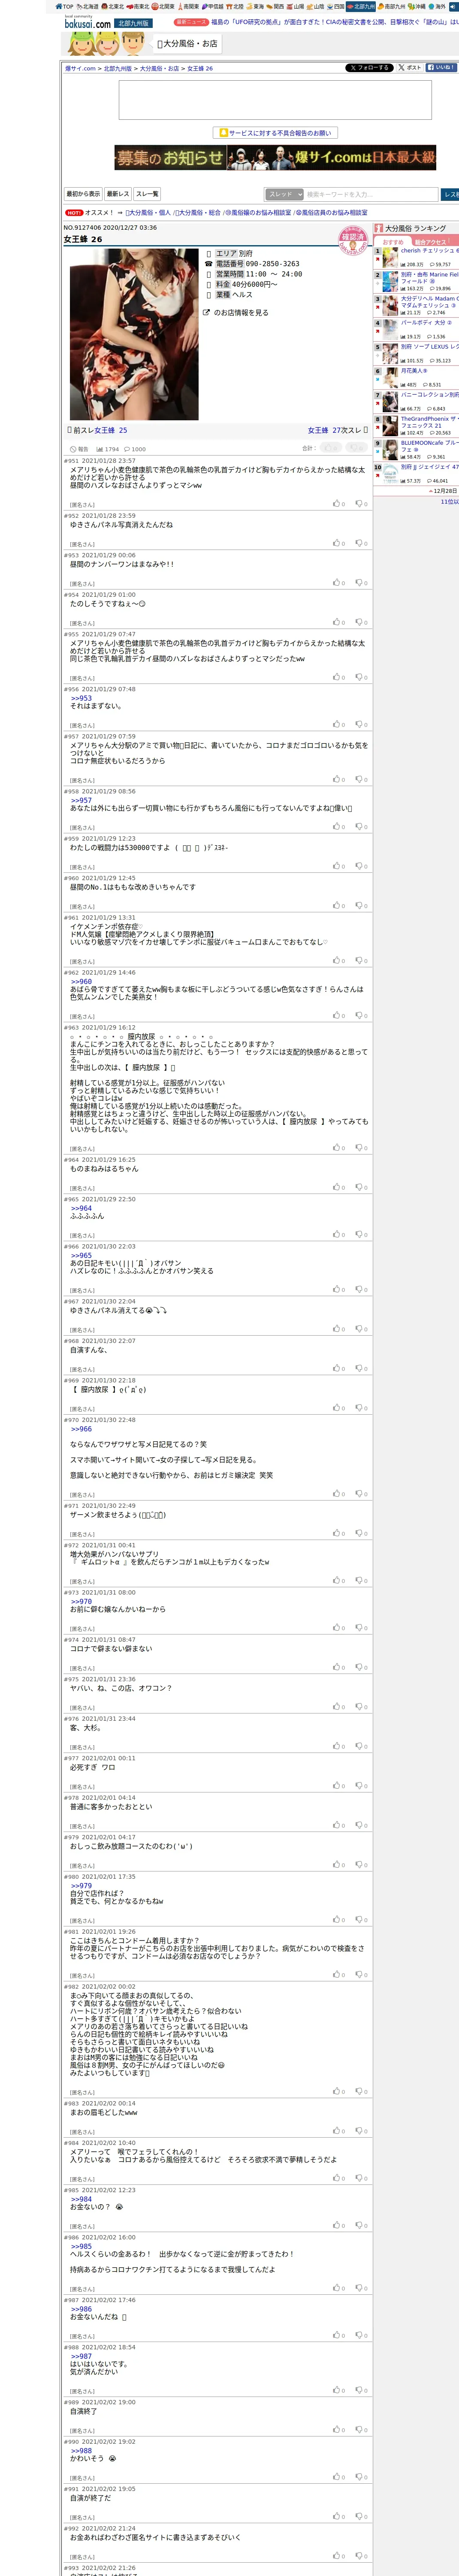The height and width of the screenshot is (2576, 459).
Task: Thumbs-down post #982
Action: pos(361,2091)
